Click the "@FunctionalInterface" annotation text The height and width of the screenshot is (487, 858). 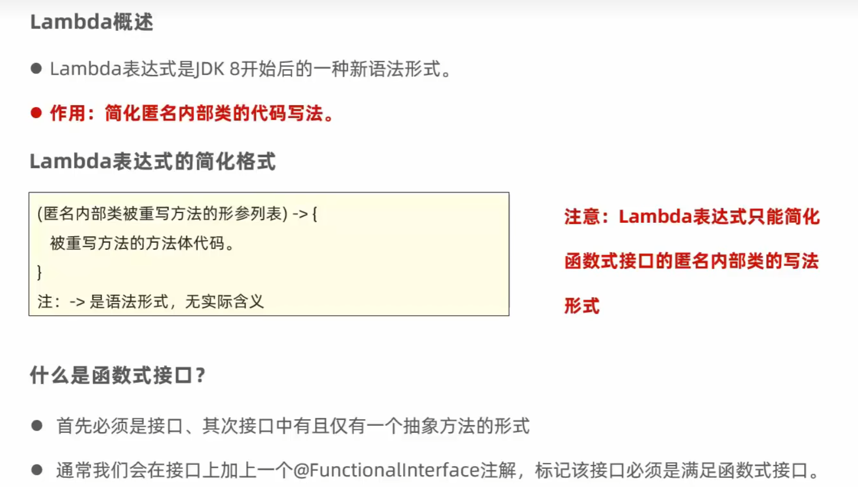pos(386,470)
